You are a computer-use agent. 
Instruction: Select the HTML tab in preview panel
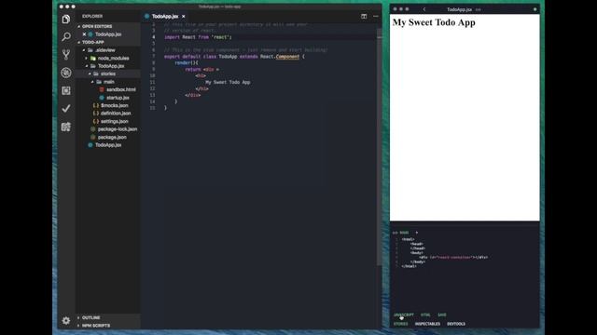coord(425,315)
